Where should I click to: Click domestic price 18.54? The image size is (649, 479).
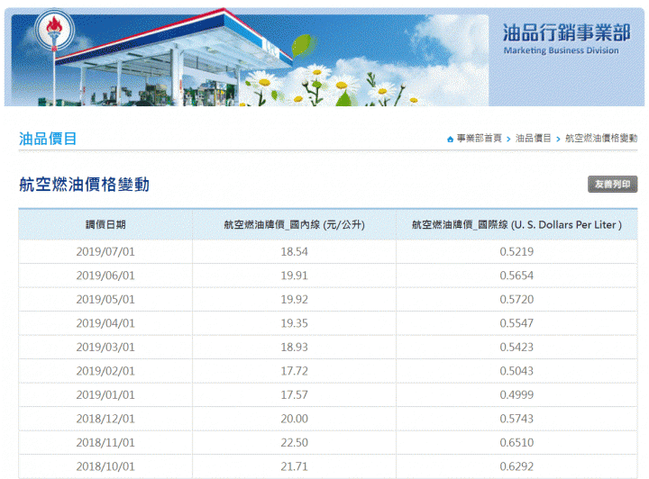click(x=294, y=252)
